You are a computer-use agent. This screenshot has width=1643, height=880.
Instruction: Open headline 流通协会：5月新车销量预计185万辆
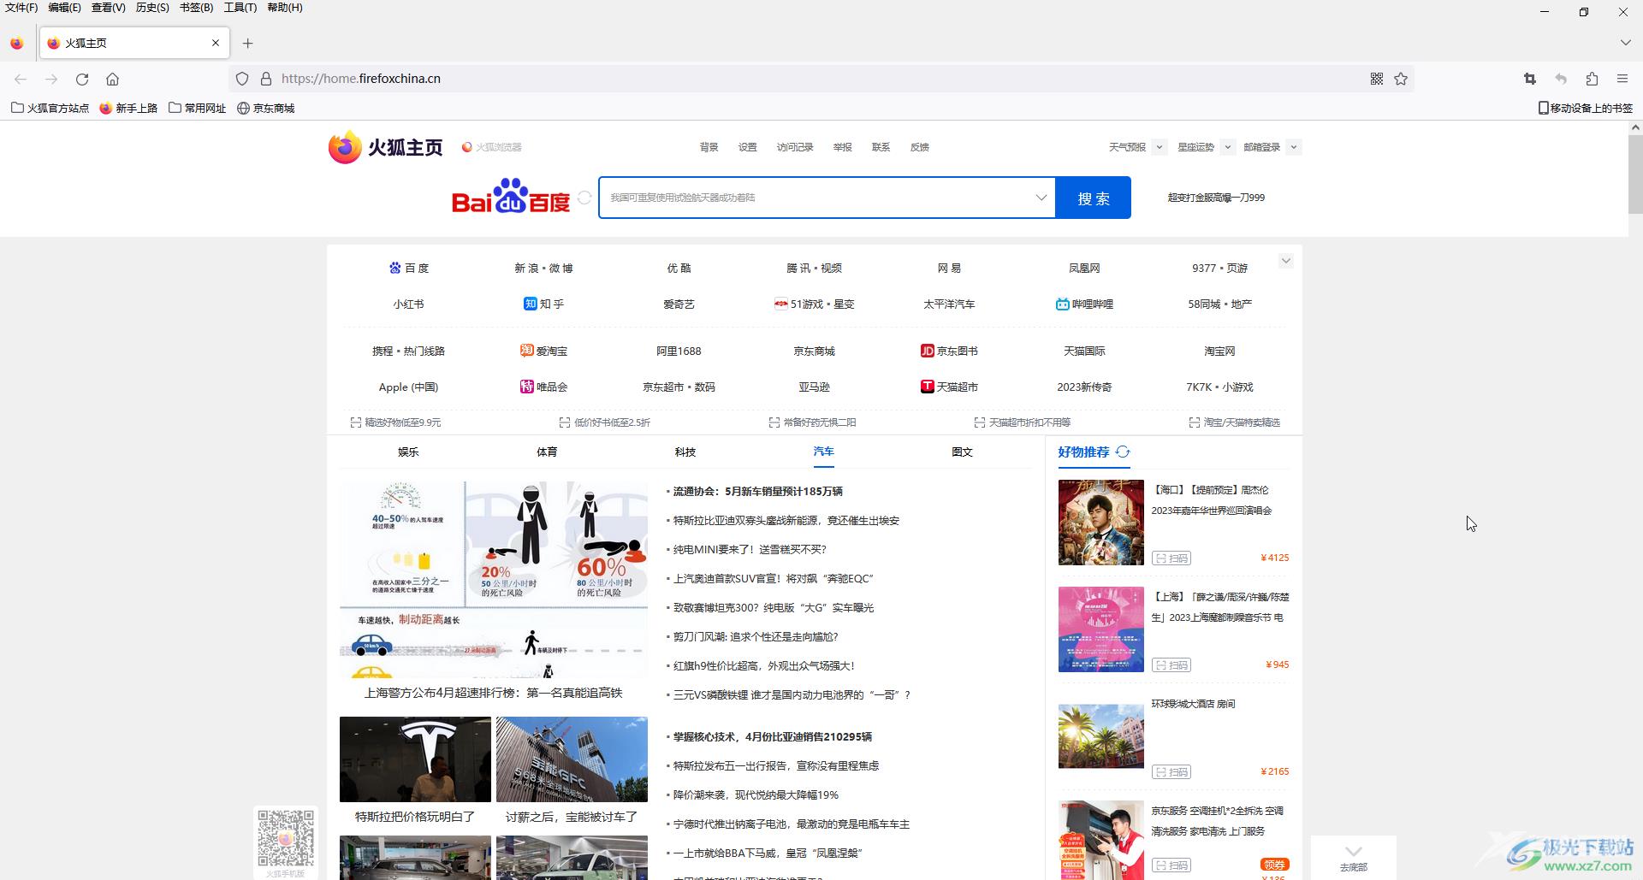click(757, 491)
